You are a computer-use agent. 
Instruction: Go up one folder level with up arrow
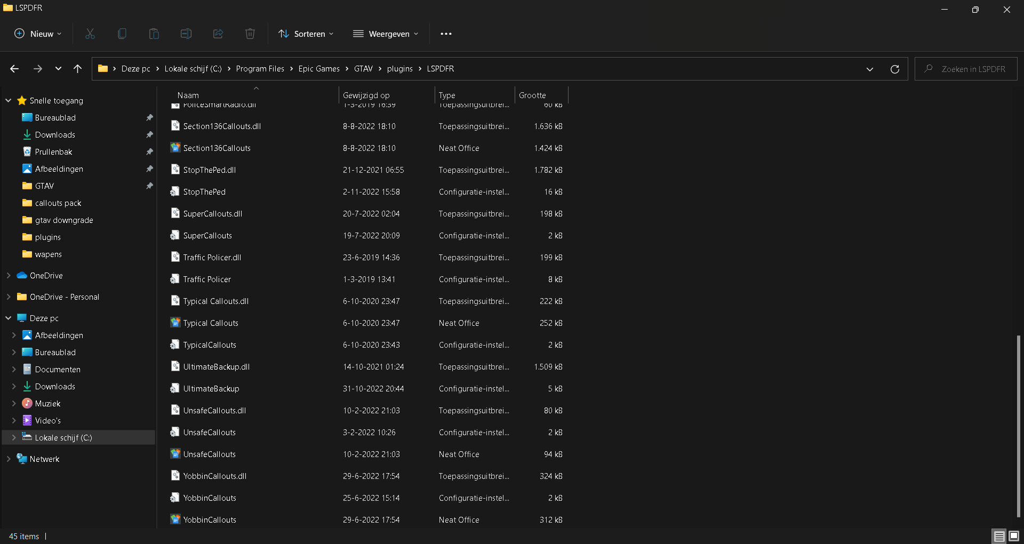tap(77, 69)
